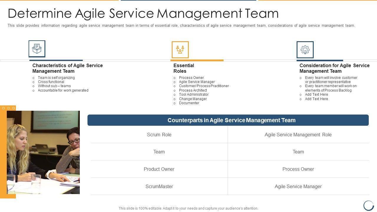Click the lightbulb gear icon above Consideration

305,50
